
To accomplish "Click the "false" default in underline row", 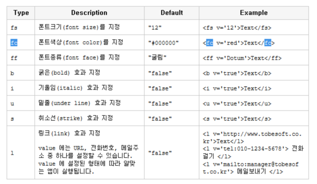I will pyautogui.click(x=160, y=103).
